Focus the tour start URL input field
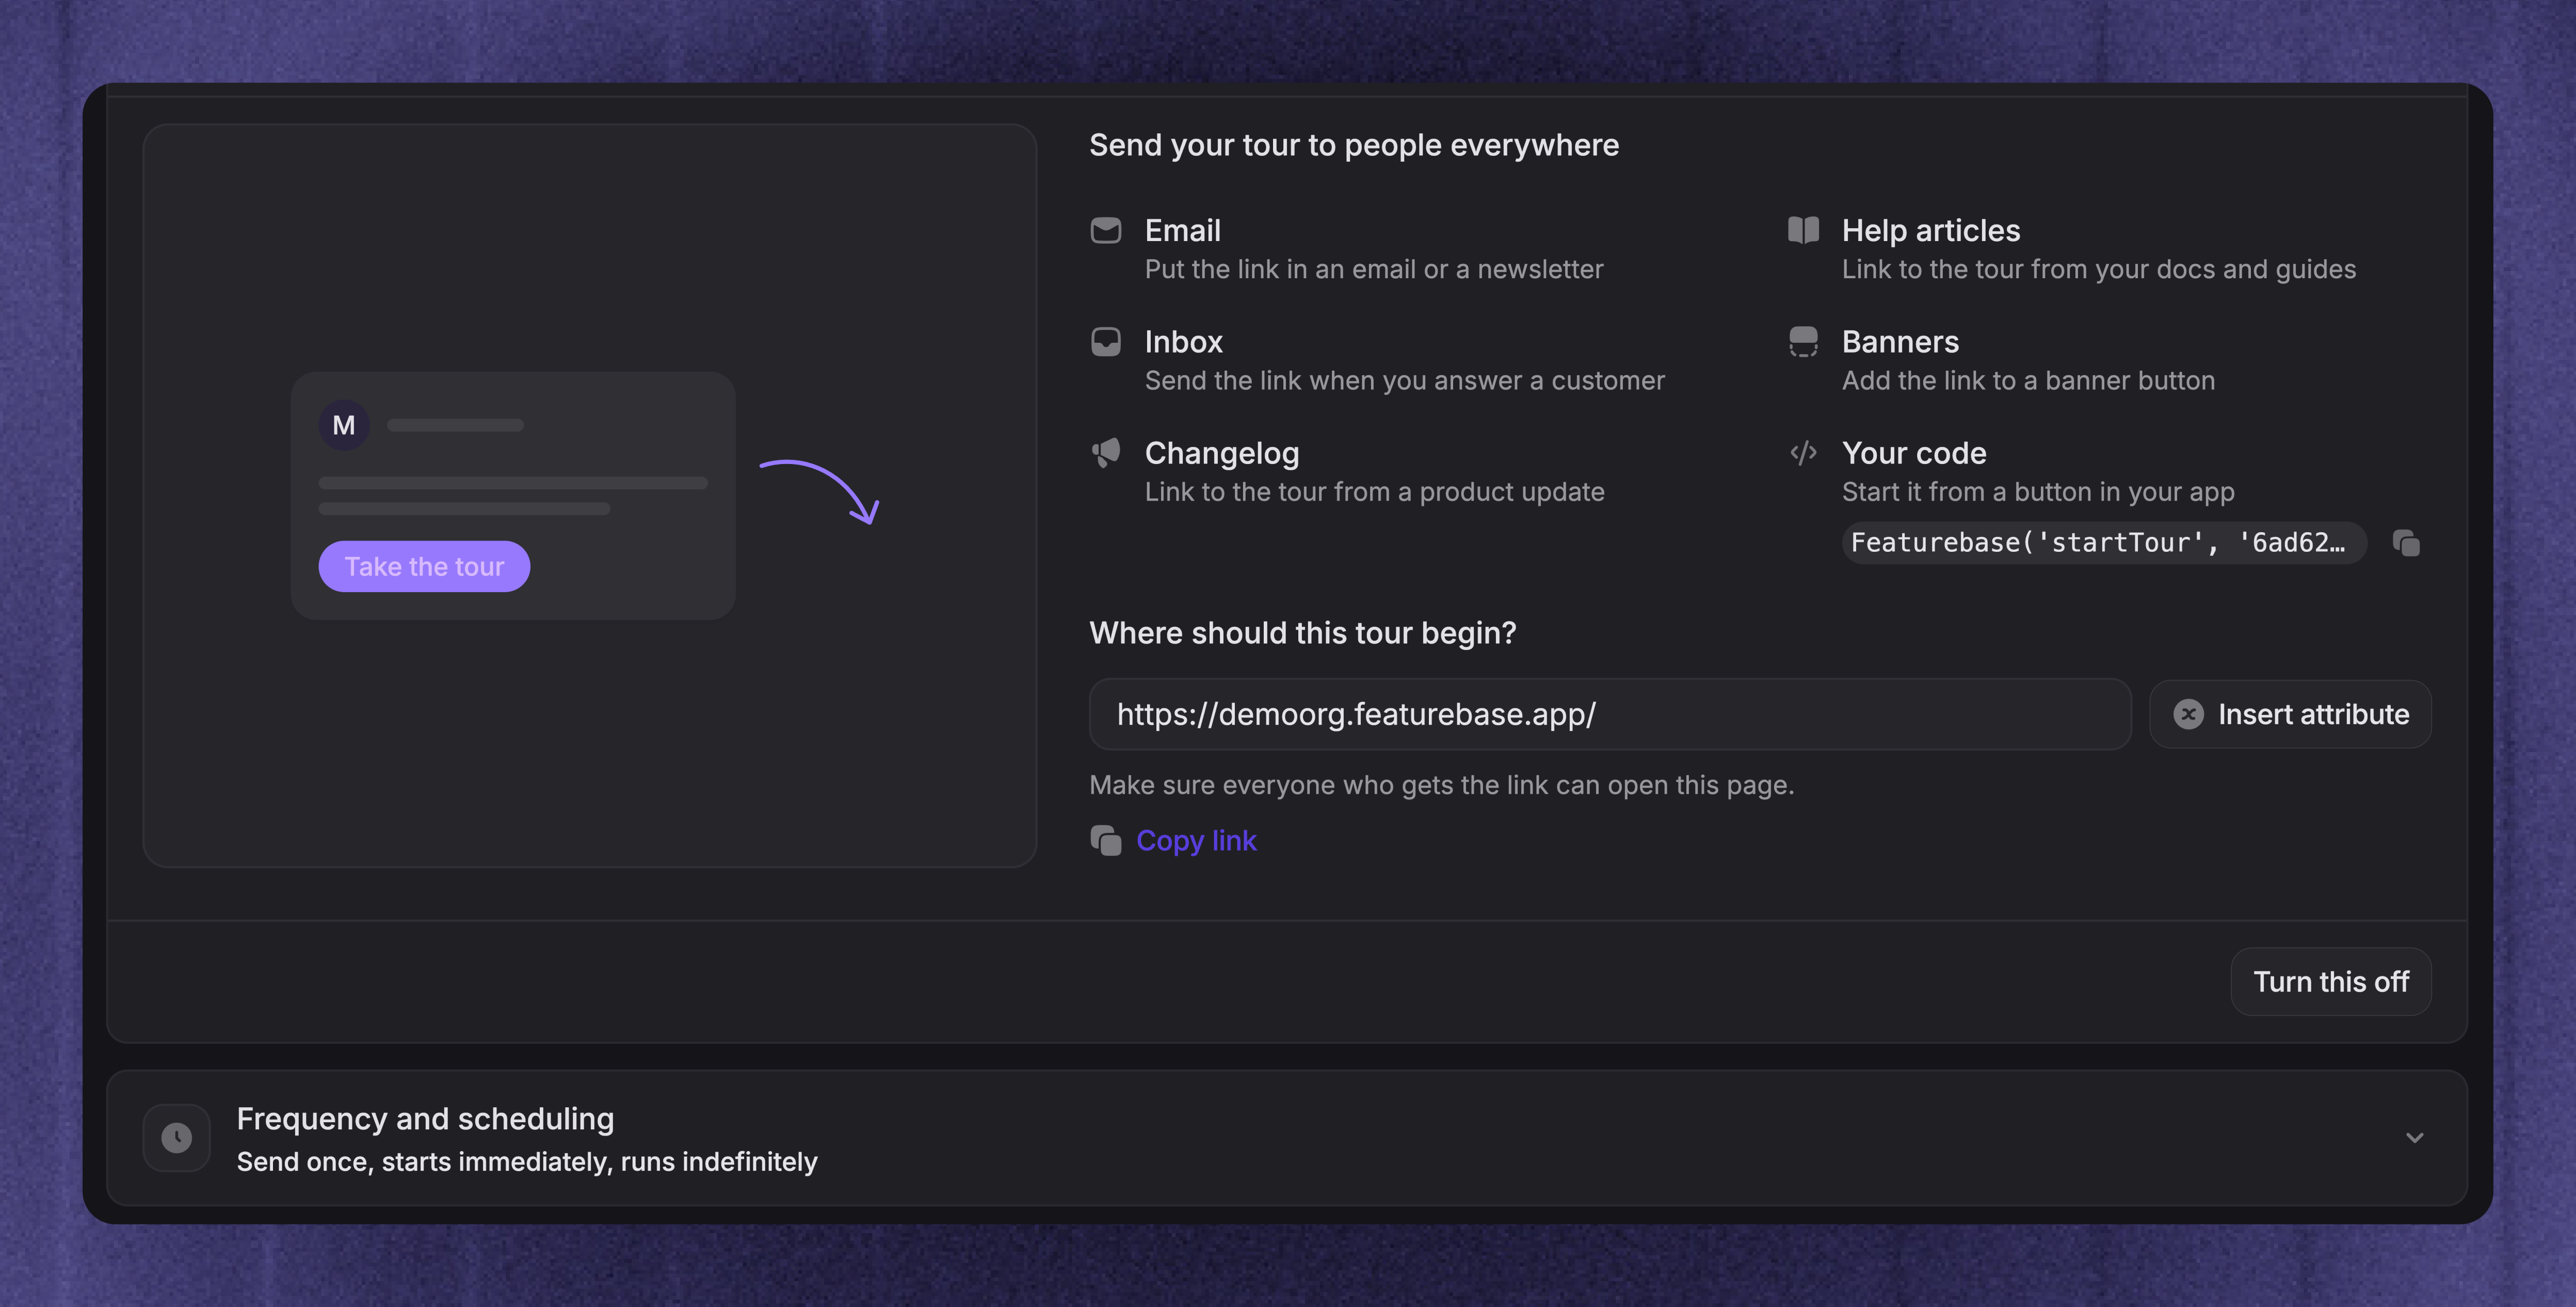This screenshot has height=1307, width=2576. tap(1610, 714)
